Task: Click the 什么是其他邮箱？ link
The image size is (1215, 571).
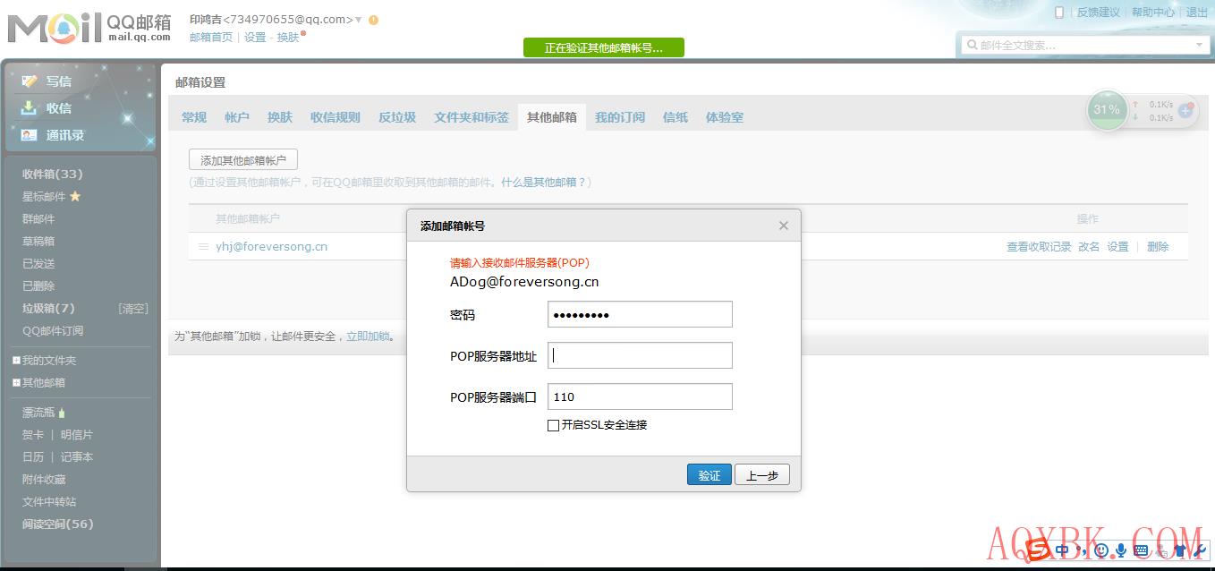Action: (x=543, y=182)
